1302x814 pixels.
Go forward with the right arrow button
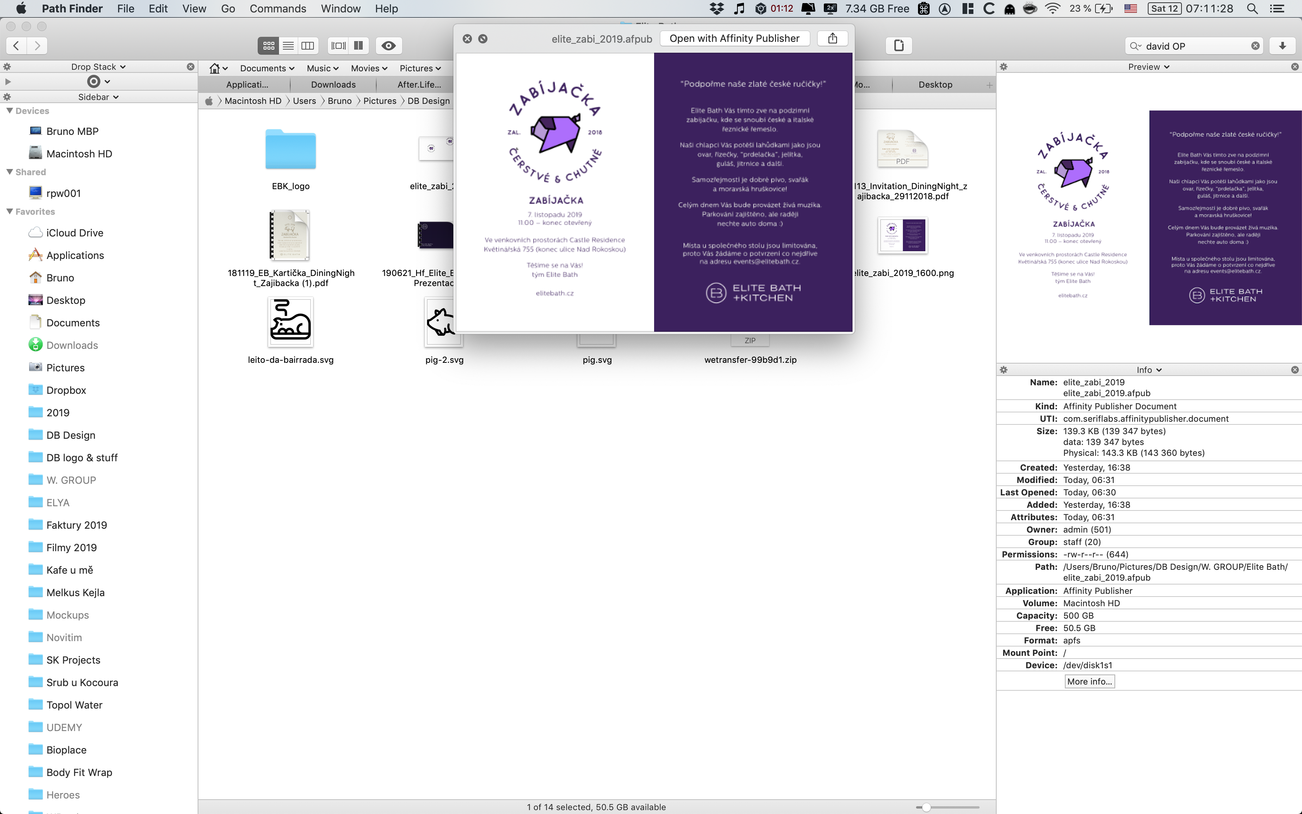coord(37,46)
